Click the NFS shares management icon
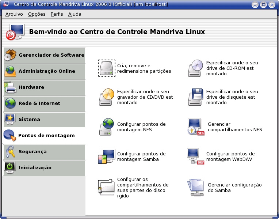The width and height of the screenshot is (279, 219). [196, 127]
